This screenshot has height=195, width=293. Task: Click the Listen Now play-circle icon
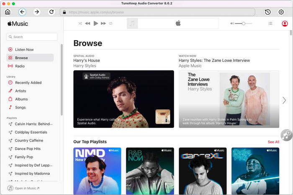(10, 50)
